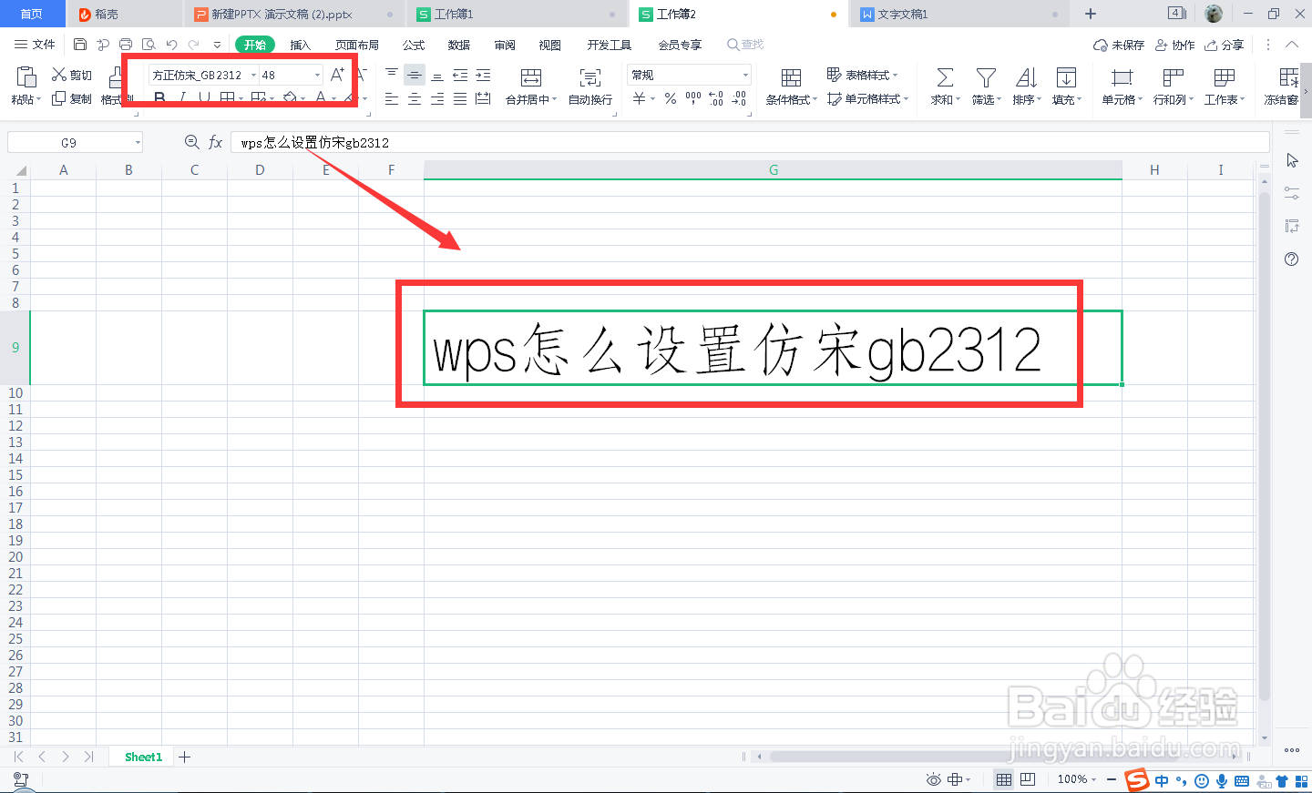Toggle align text right
Screen dimensions: 1312x793
pos(437,98)
